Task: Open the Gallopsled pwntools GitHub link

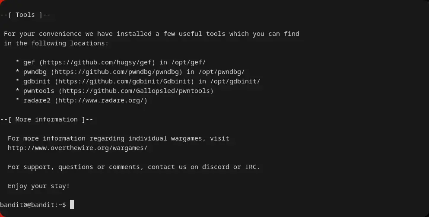Action: (x=136, y=91)
